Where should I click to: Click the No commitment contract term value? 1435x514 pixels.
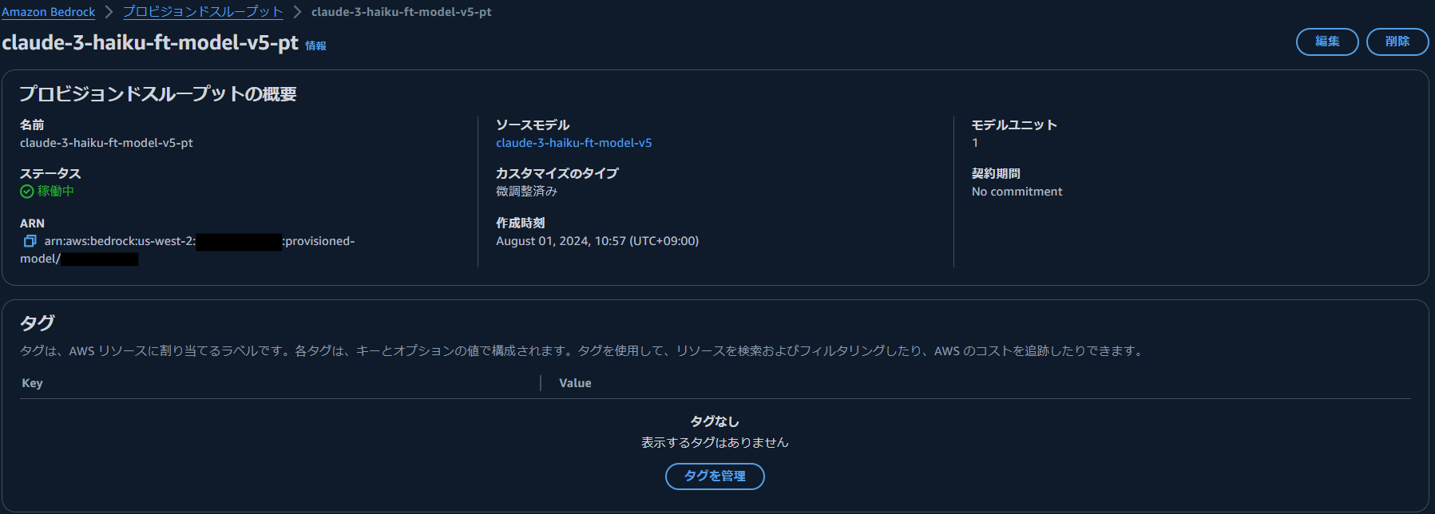click(1016, 191)
